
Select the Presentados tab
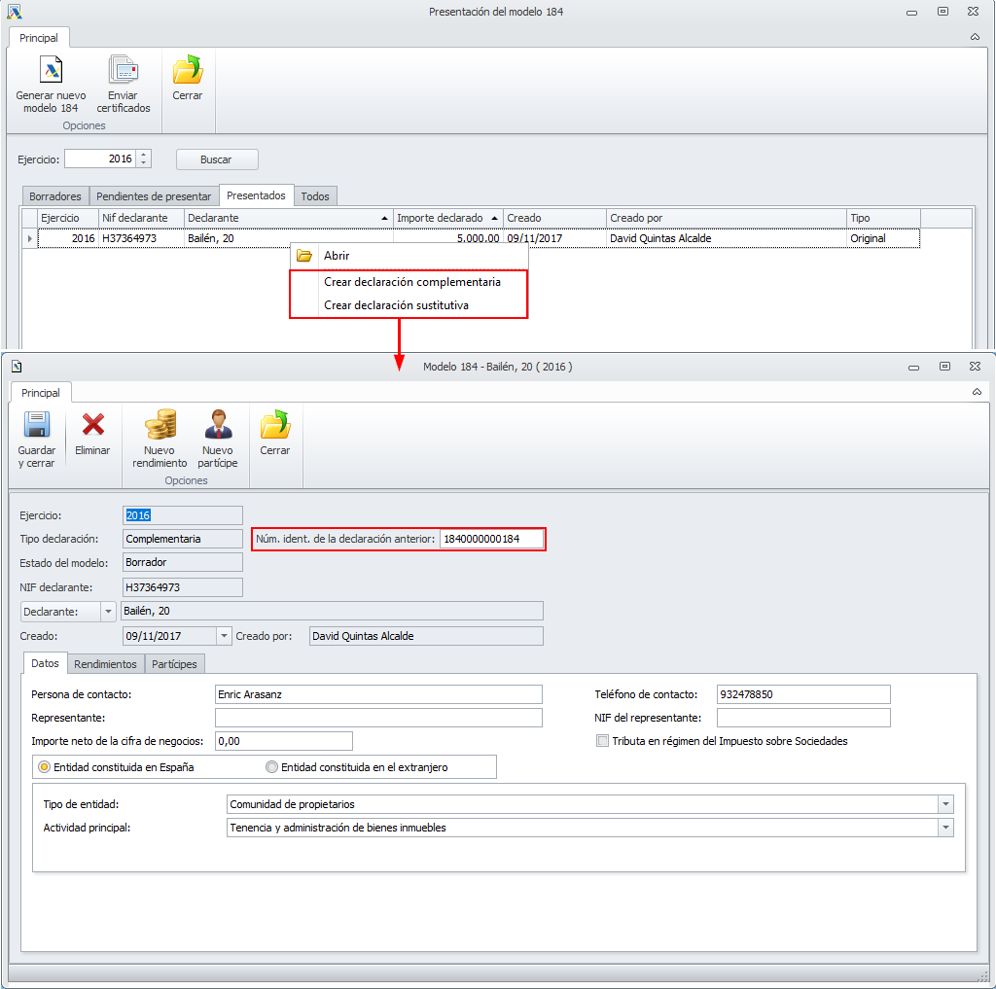click(256, 195)
